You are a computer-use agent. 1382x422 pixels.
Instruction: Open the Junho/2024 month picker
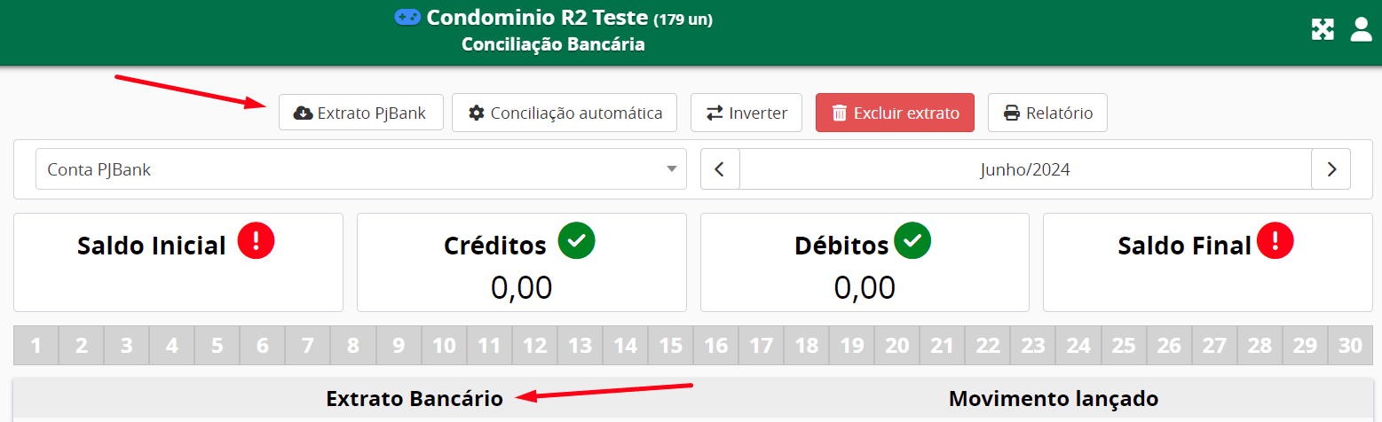tap(1025, 169)
